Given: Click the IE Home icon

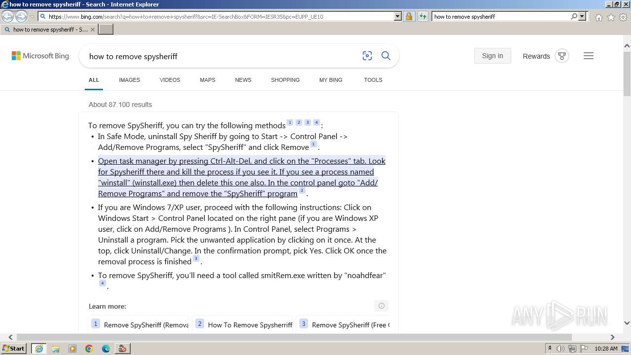Looking at the screenshot, I should (598, 17).
